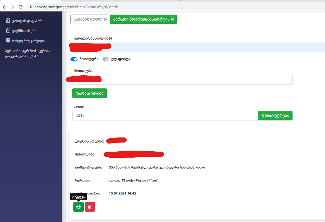Screen dimensions: 325x222
Task: Click the book icon beside სახელმძღვანელო
Action: 8,40
